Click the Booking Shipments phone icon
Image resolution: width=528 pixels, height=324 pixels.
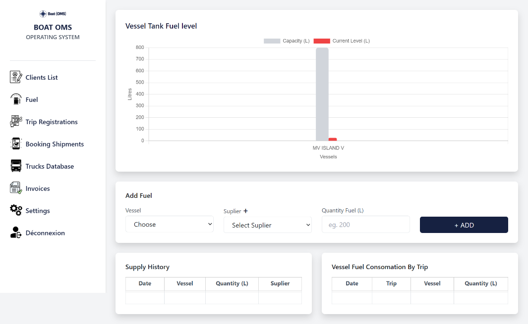16,144
